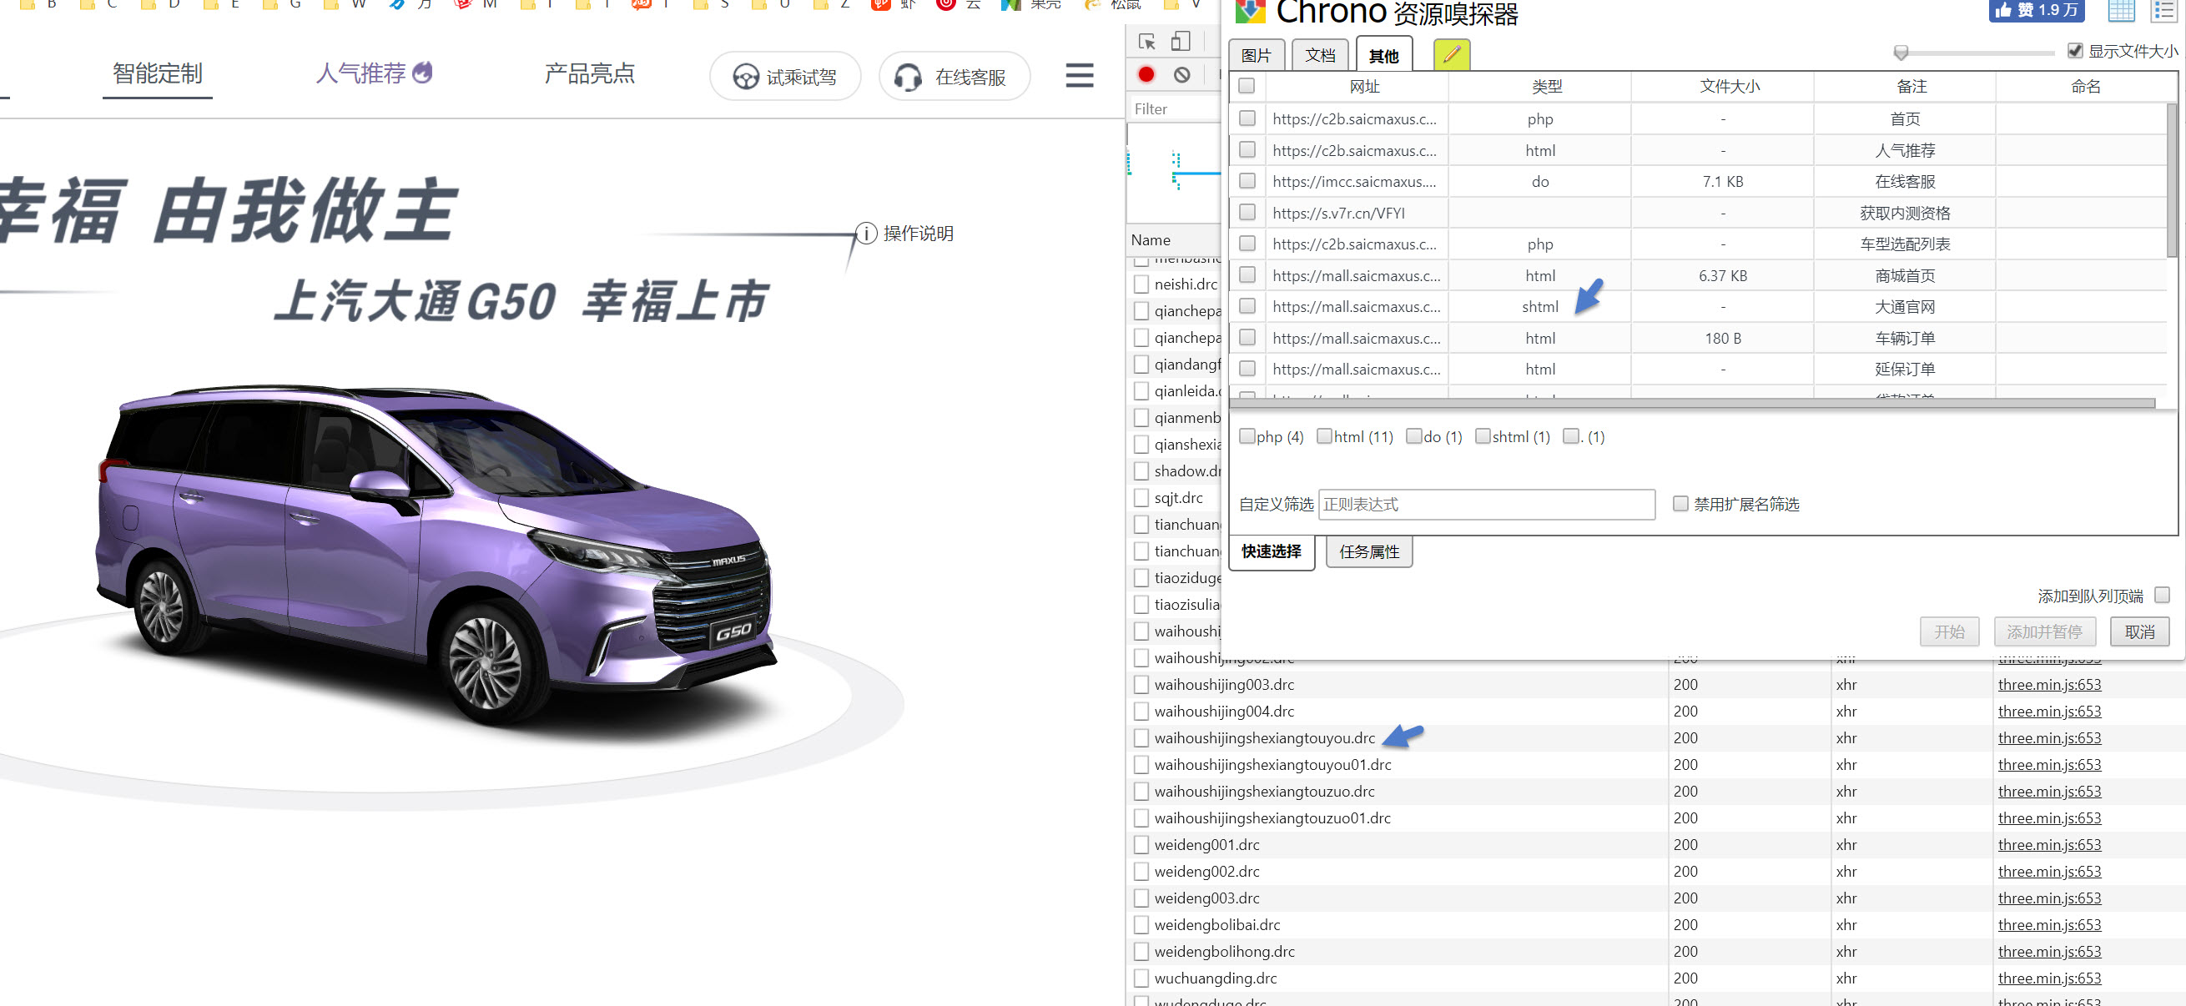The width and height of the screenshot is (2186, 1006).
Task: Click the 操作说明 info icon
Action: tap(865, 234)
